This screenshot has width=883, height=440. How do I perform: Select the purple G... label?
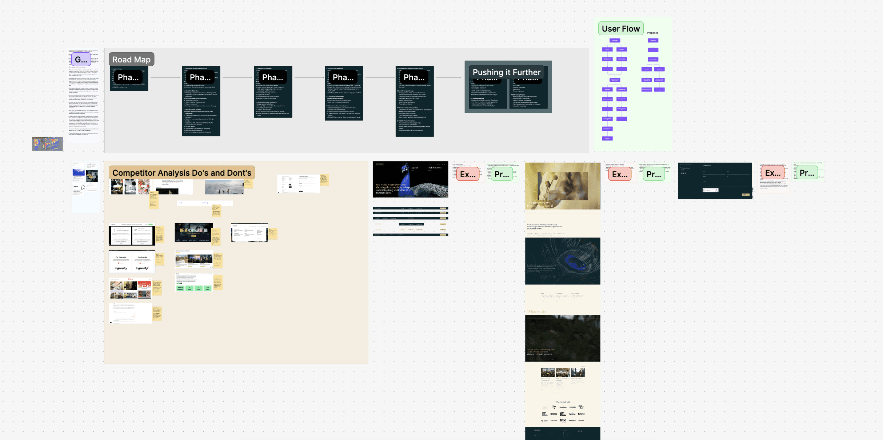pyautogui.click(x=81, y=60)
